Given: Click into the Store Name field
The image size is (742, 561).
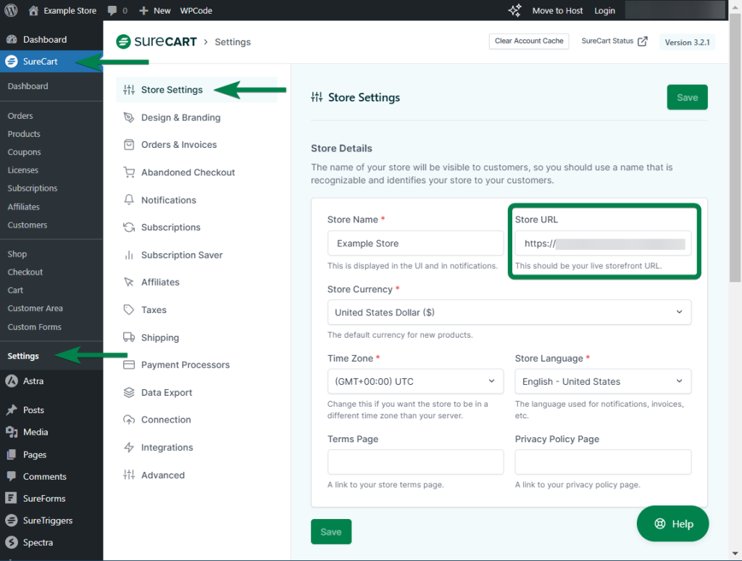Looking at the screenshot, I should [x=414, y=244].
